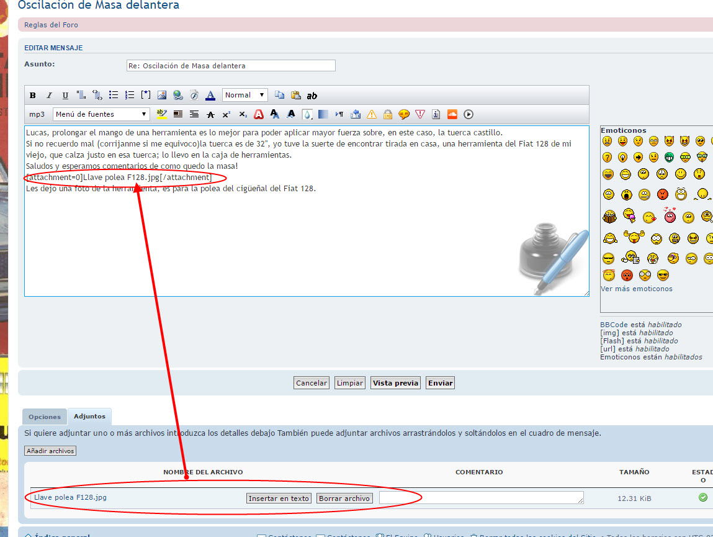Click into the Asunto subject field
The height and width of the screenshot is (537, 713).
tap(231, 66)
